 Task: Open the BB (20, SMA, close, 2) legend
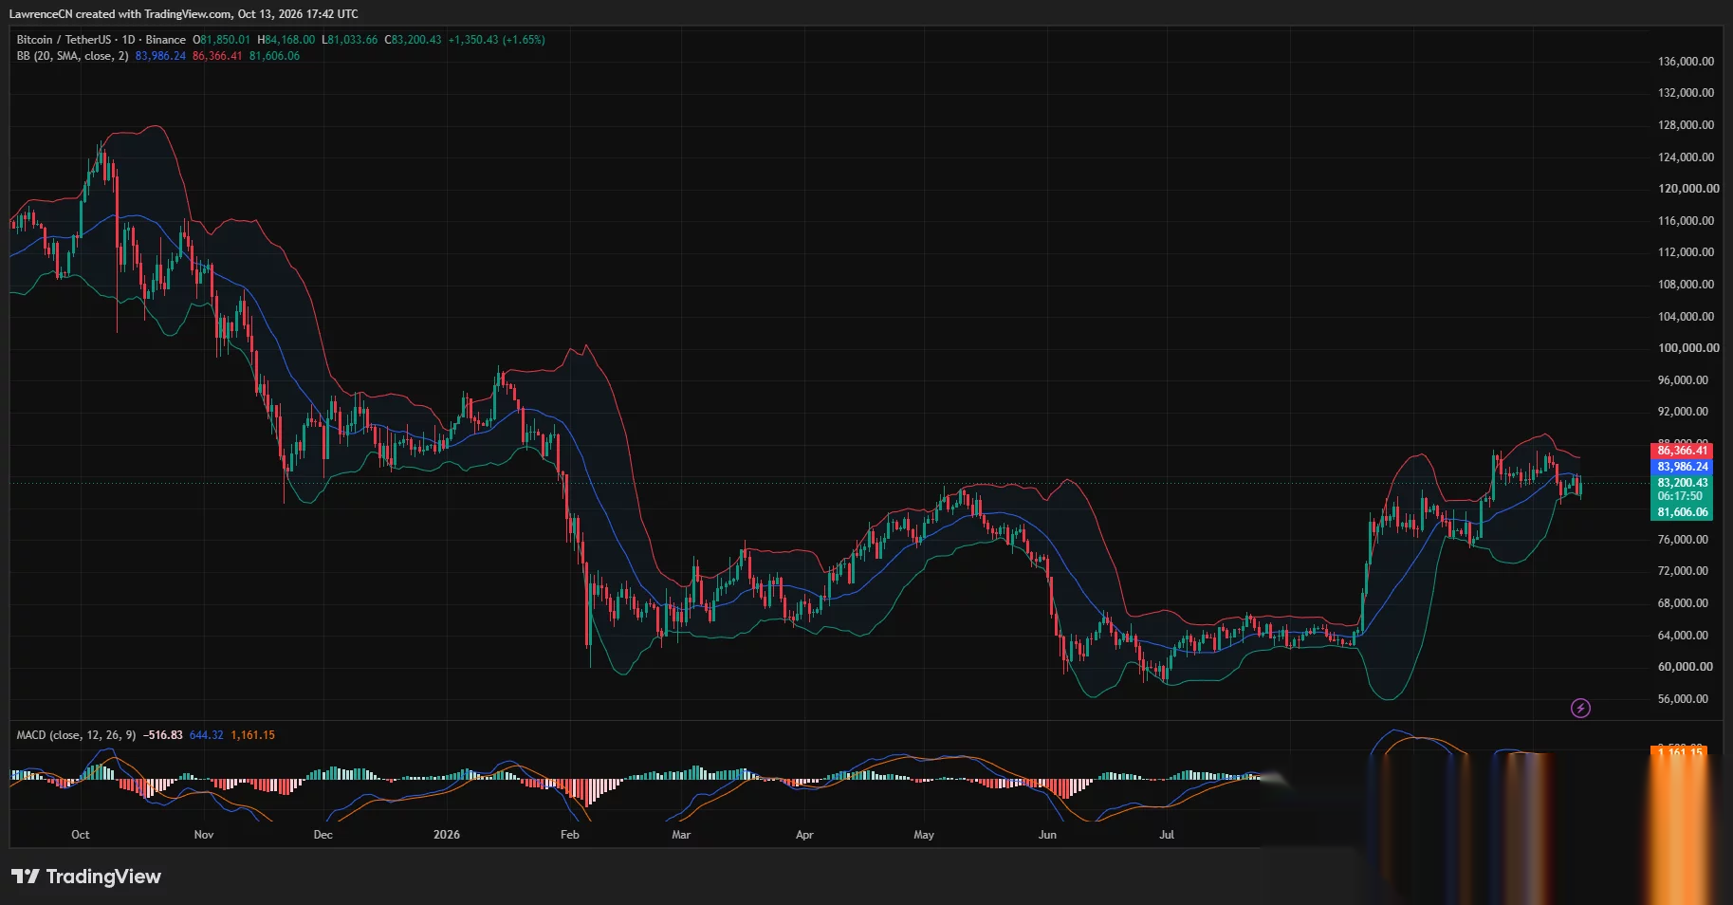pyautogui.click(x=72, y=56)
